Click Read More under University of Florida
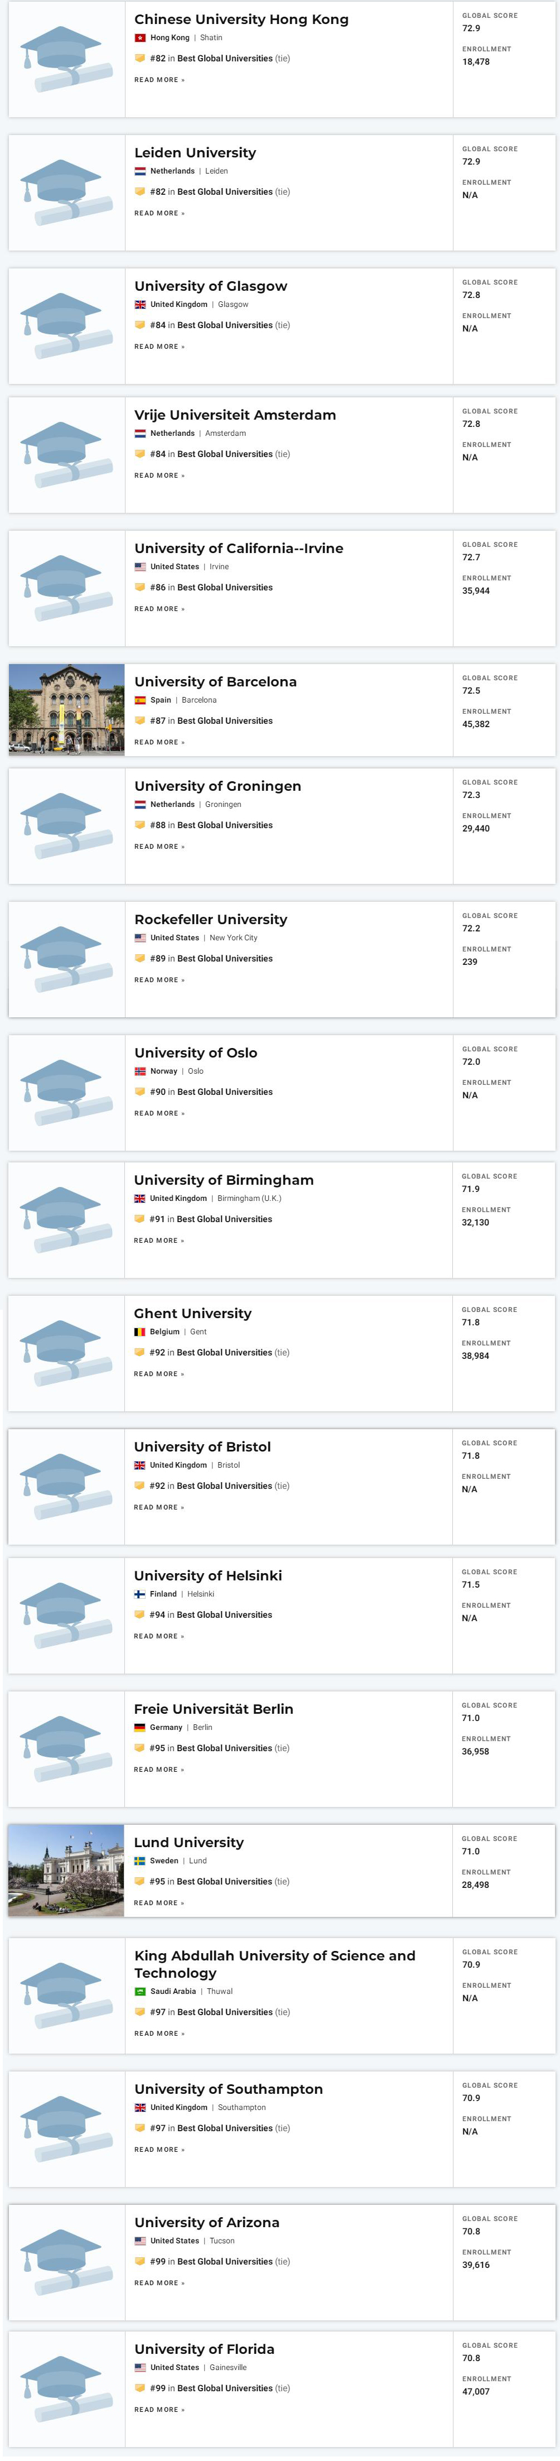The width and height of the screenshot is (560, 2461). 158,2410
